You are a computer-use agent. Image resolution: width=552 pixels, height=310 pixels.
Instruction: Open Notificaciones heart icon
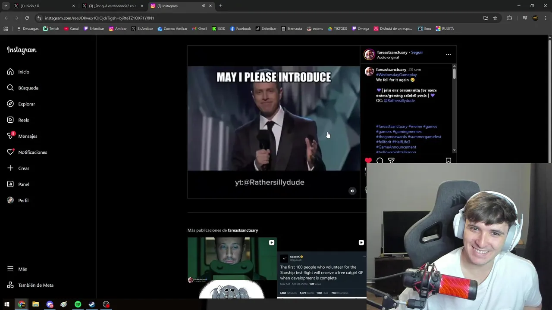[10, 152]
